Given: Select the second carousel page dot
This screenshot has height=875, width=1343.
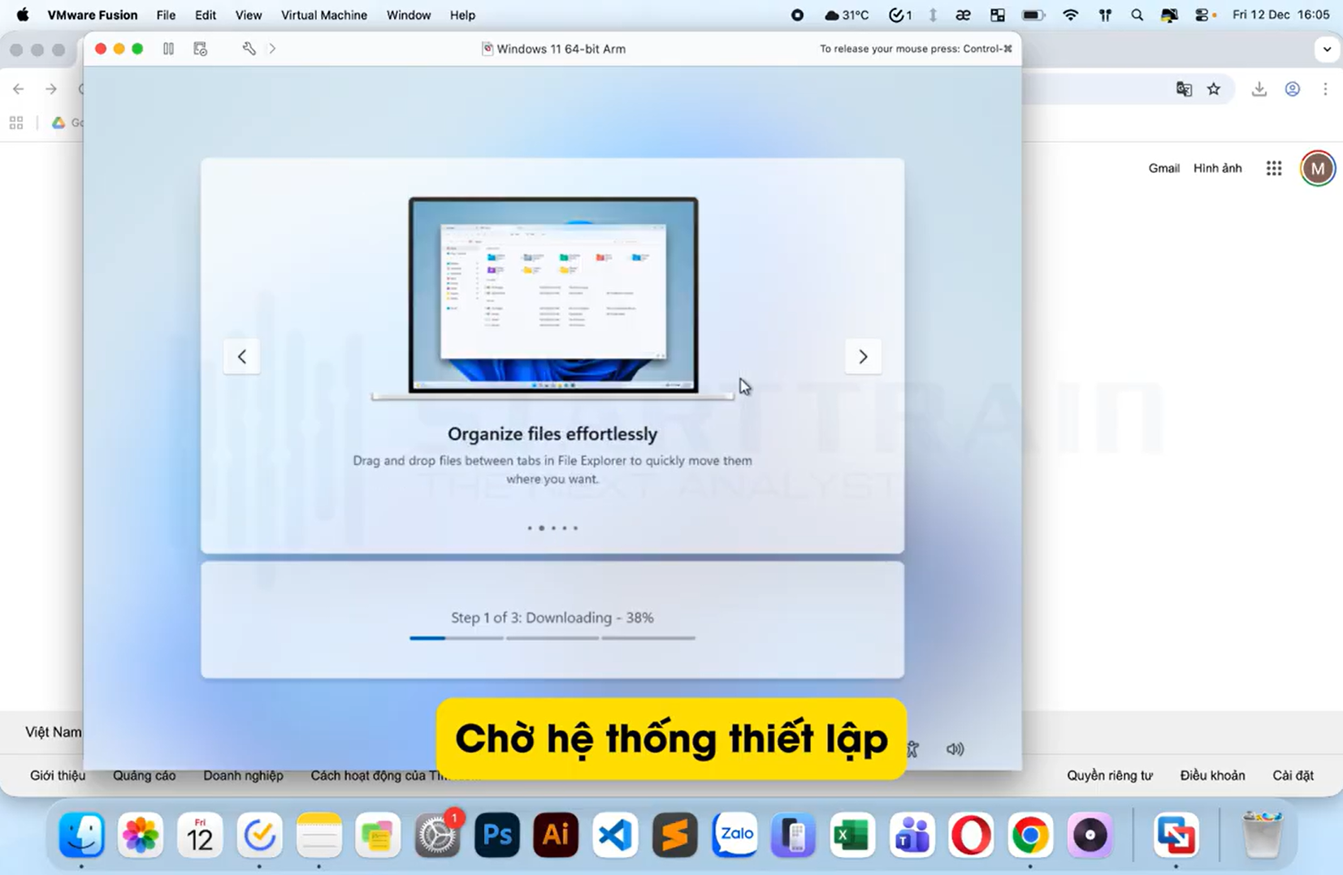Looking at the screenshot, I should click(542, 528).
